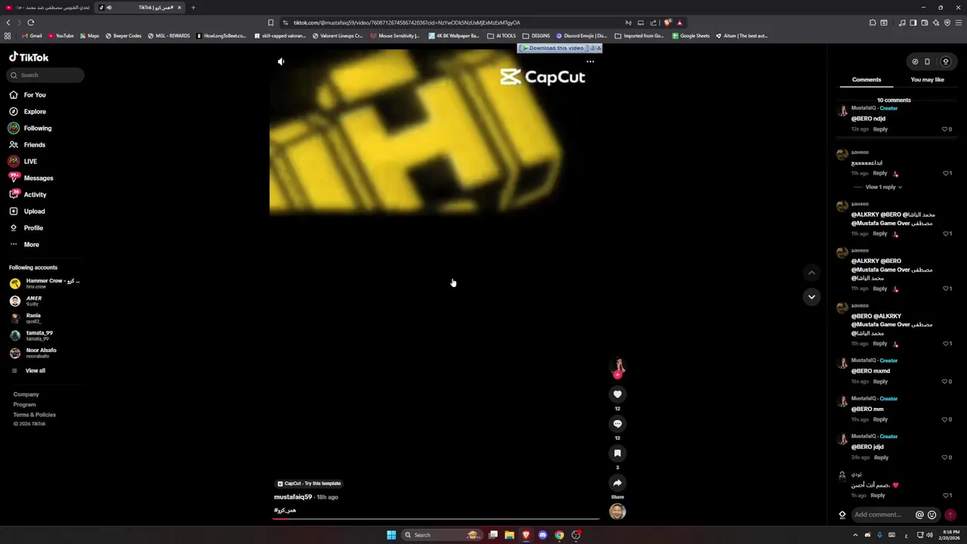Reply to the '@BERO mxmd' comment
Image resolution: width=967 pixels, height=544 pixels.
click(x=880, y=382)
